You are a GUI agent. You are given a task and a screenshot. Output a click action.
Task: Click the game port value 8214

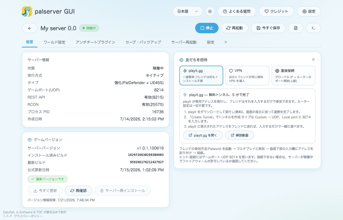159,90
